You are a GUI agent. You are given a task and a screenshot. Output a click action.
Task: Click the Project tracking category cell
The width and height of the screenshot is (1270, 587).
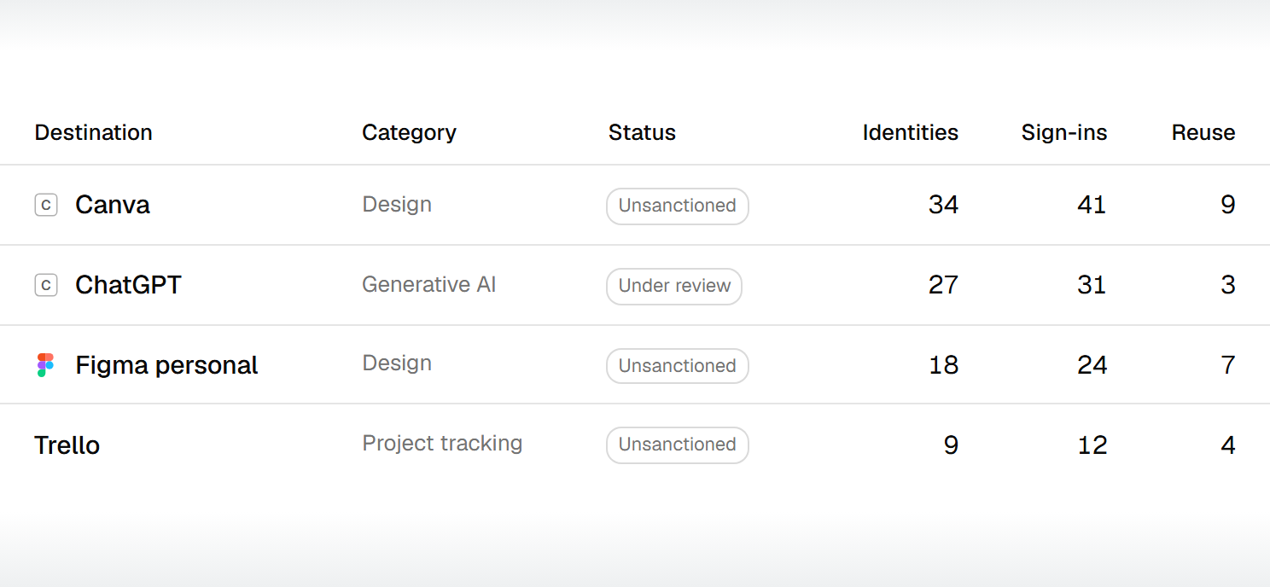(442, 444)
